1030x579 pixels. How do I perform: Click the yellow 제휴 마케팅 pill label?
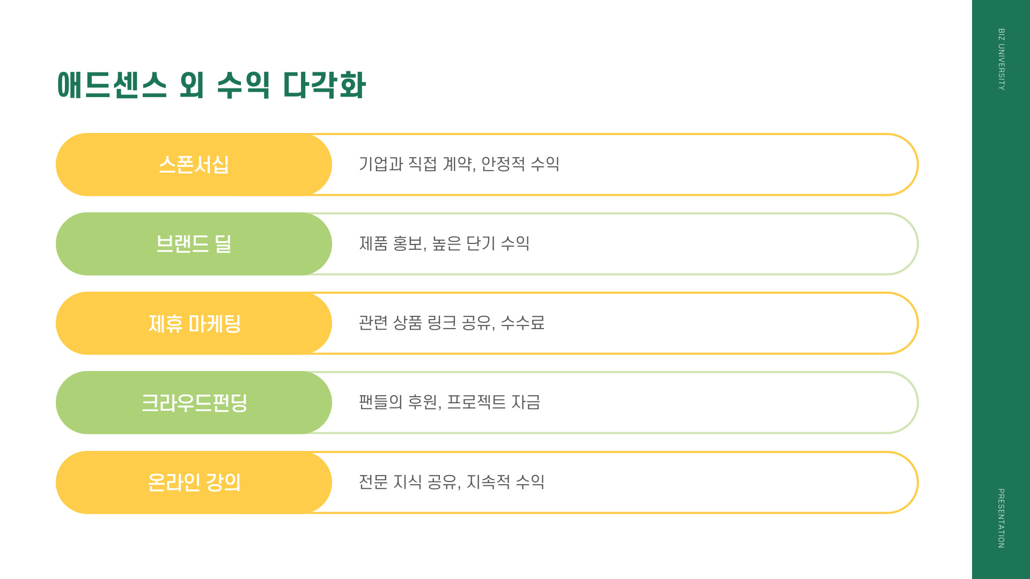194,323
